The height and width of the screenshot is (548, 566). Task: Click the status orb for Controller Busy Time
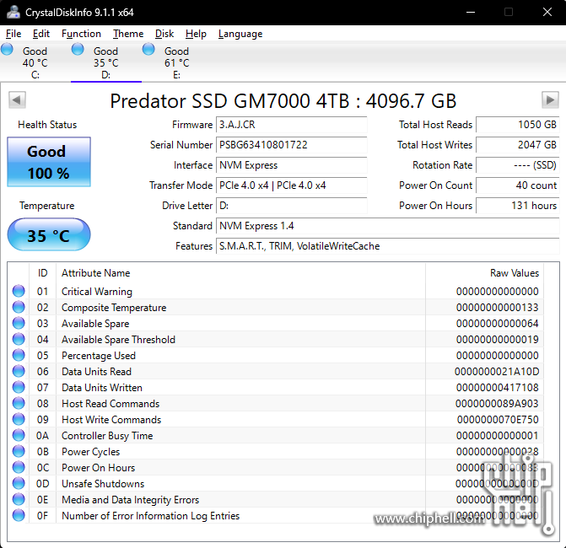click(x=19, y=435)
